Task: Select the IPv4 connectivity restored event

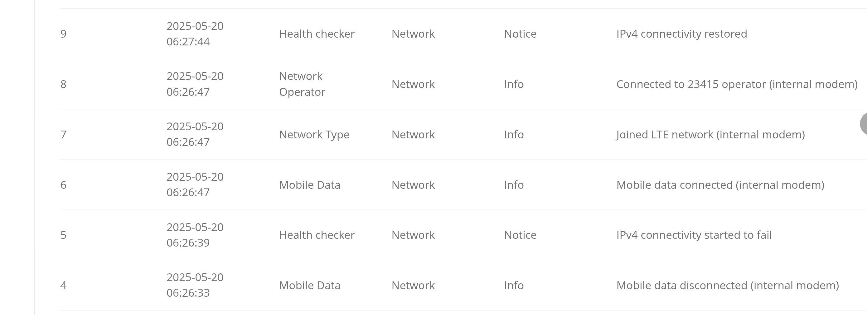Action: [681, 34]
